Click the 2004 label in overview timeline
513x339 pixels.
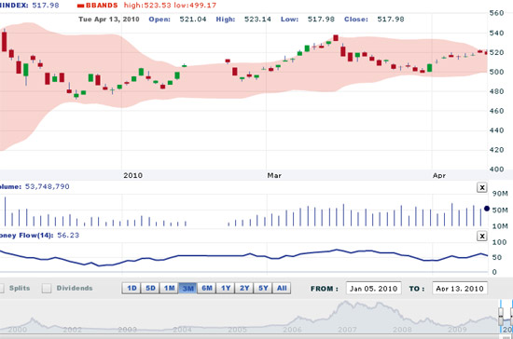pos(182,329)
